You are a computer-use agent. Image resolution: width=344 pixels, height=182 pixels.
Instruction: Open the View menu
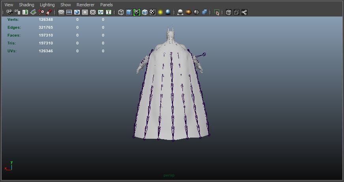pyautogui.click(x=9, y=5)
